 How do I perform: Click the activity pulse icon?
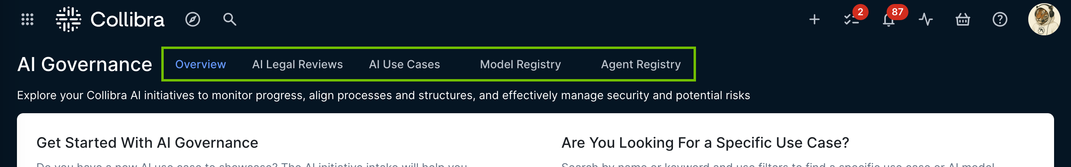[x=925, y=20]
